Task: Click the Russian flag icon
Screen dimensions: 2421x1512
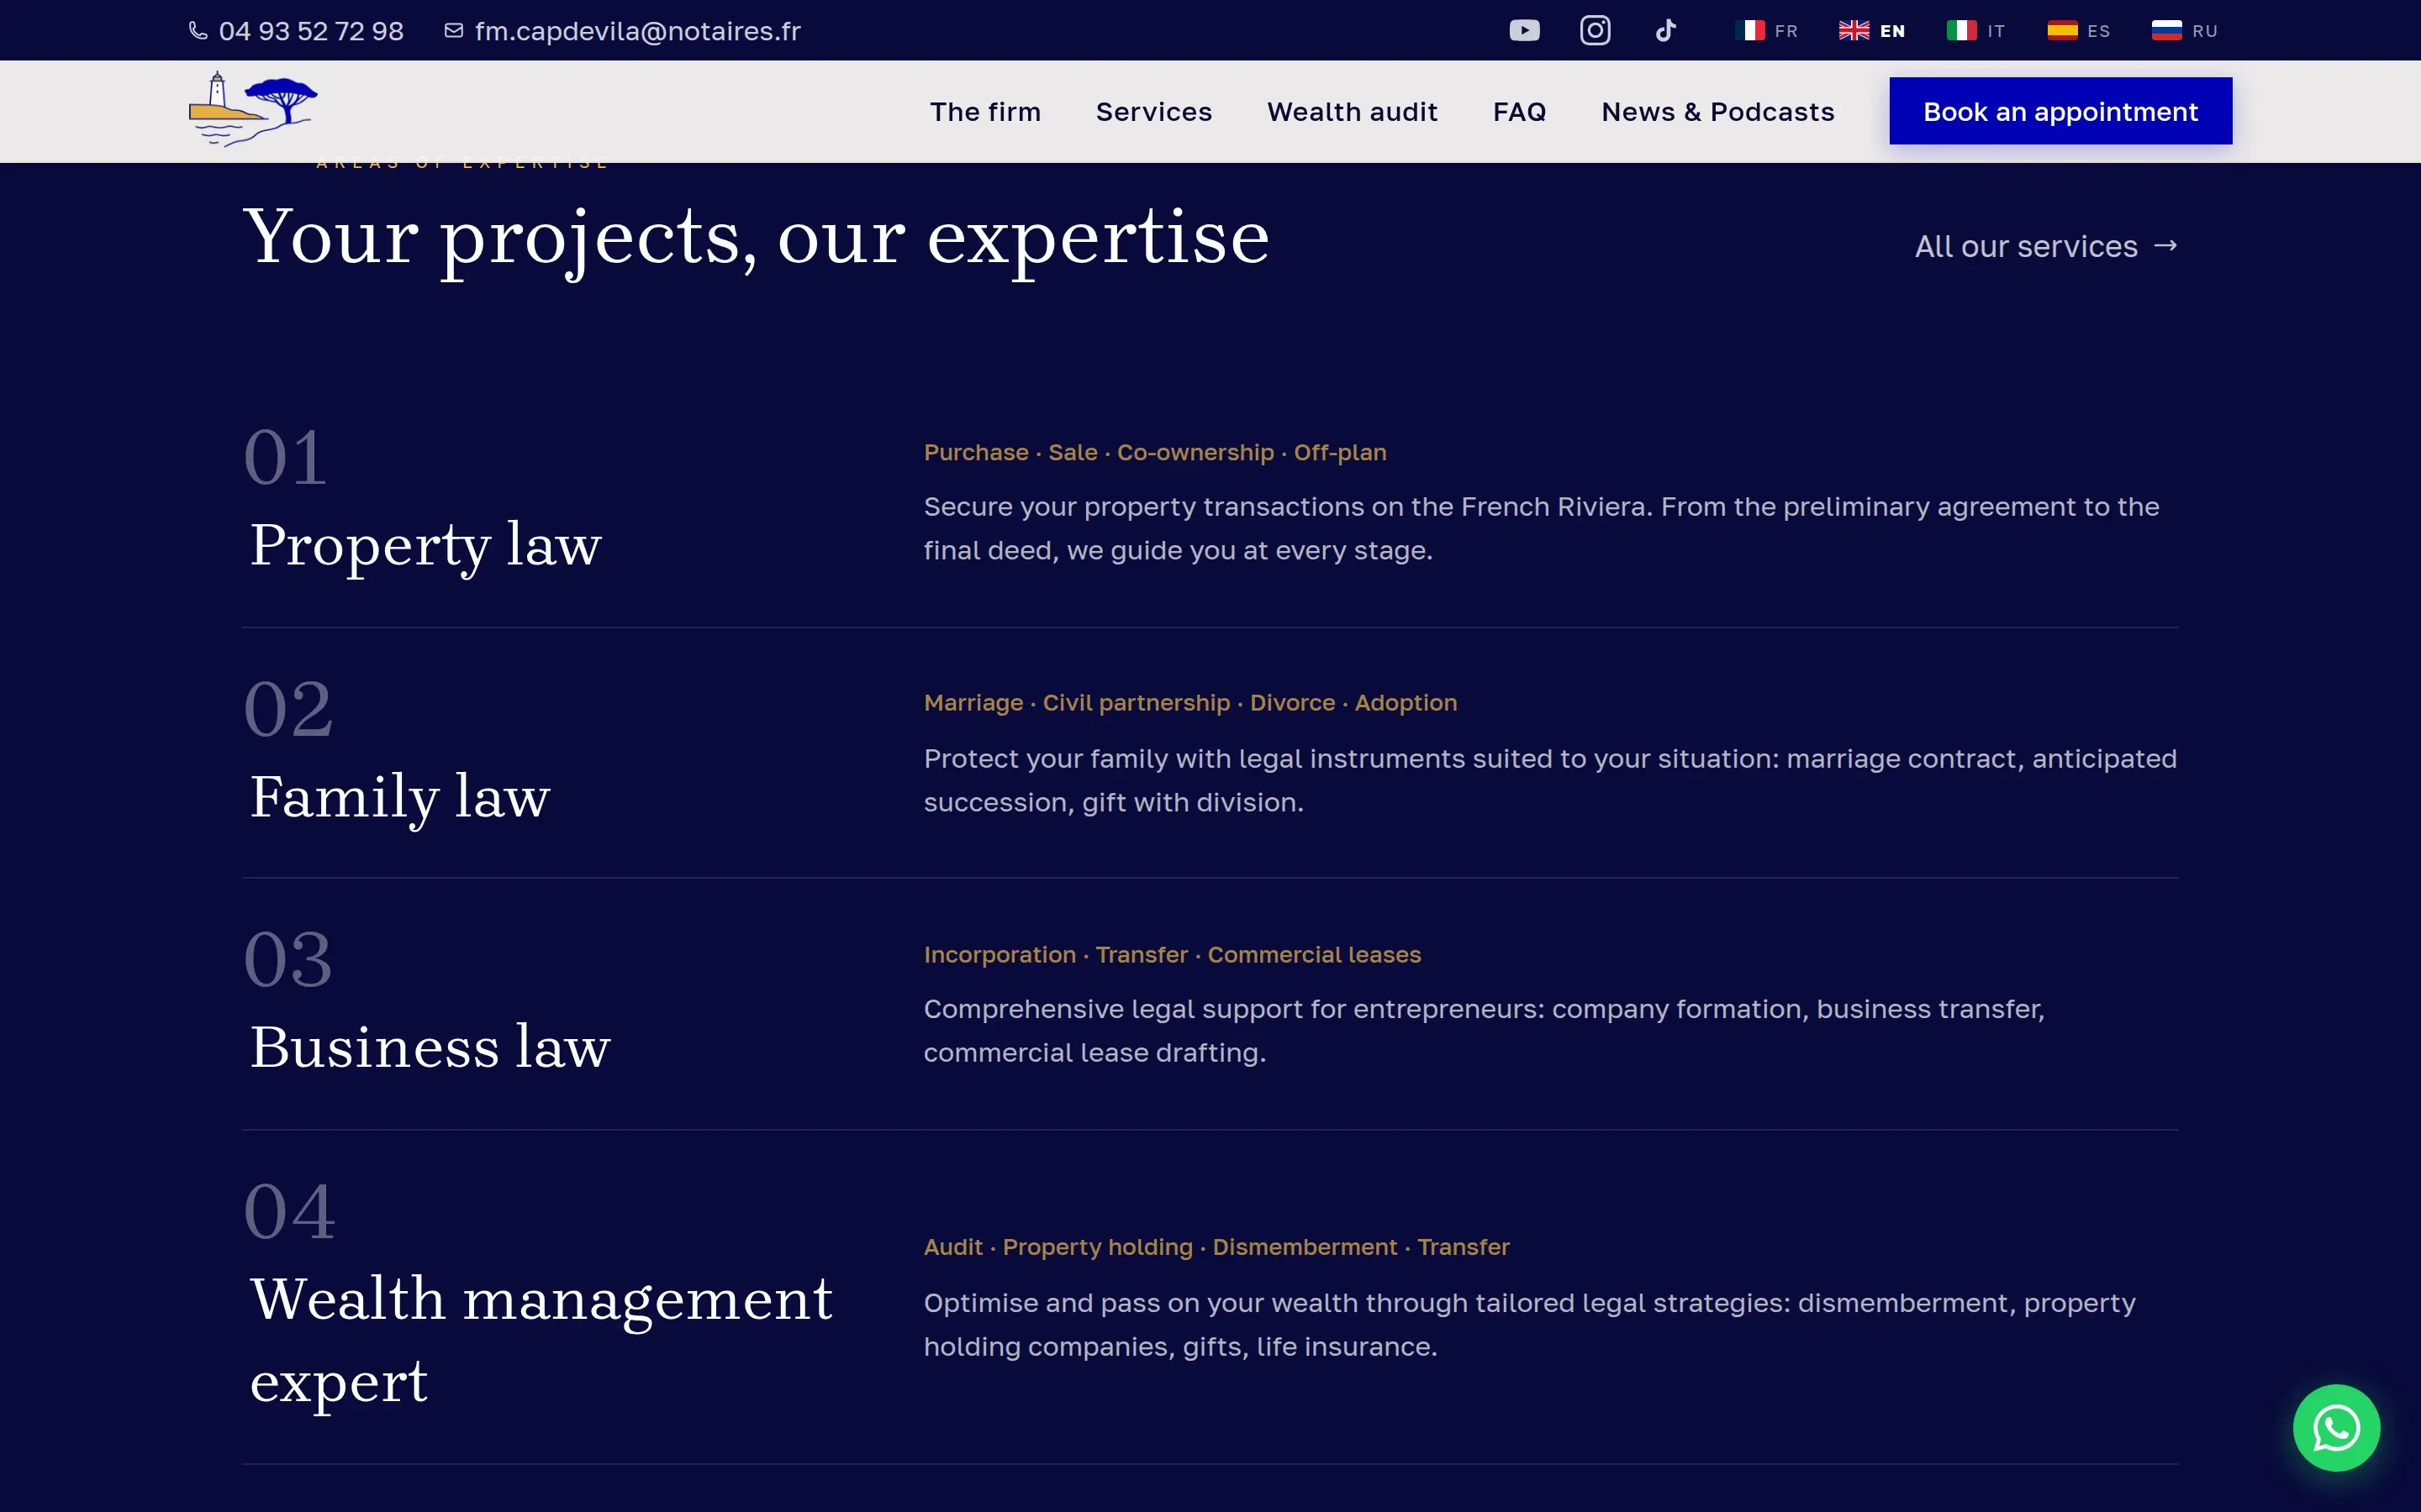Action: coord(2166,31)
